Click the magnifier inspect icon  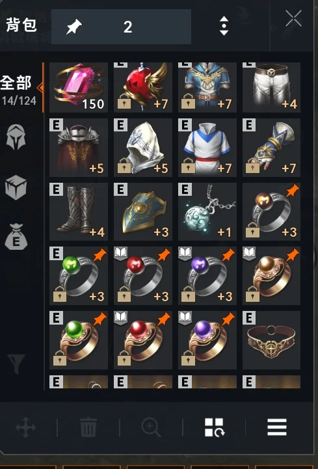[151, 427]
